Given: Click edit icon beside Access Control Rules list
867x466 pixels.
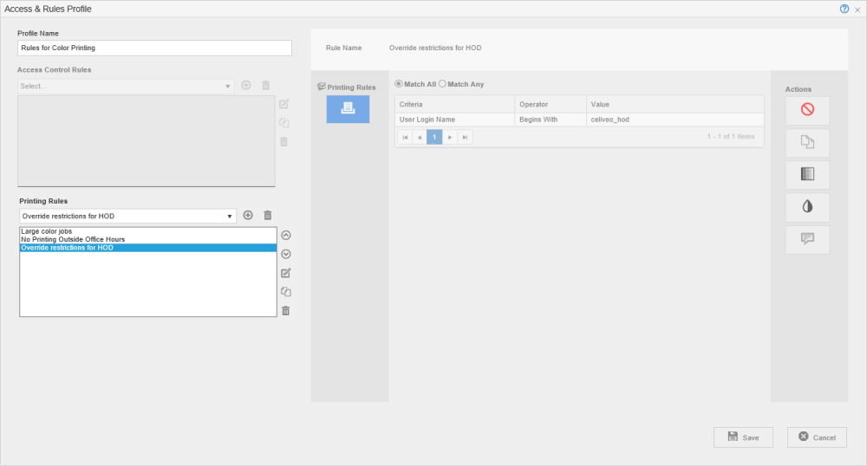Looking at the screenshot, I should pos(284,104).
